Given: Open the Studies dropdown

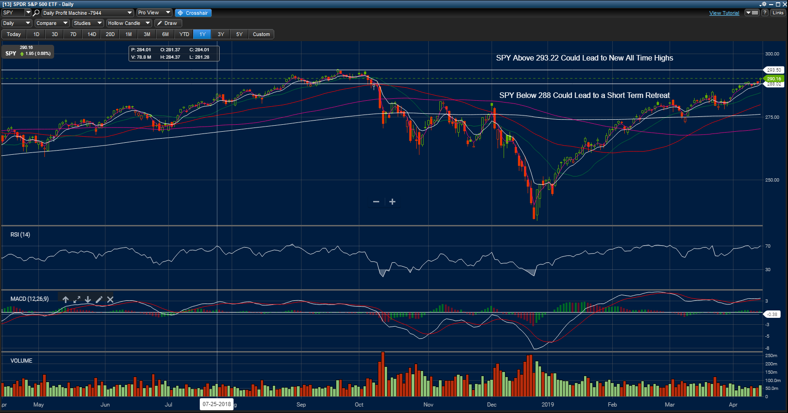Looking at the screenshot, I should [x=87, y=23].
